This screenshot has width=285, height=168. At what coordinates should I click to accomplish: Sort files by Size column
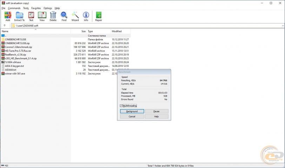coord(79,31)
